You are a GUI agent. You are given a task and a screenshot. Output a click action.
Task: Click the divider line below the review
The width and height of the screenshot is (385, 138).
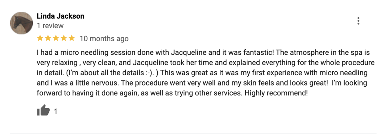(x=193, y=133)
